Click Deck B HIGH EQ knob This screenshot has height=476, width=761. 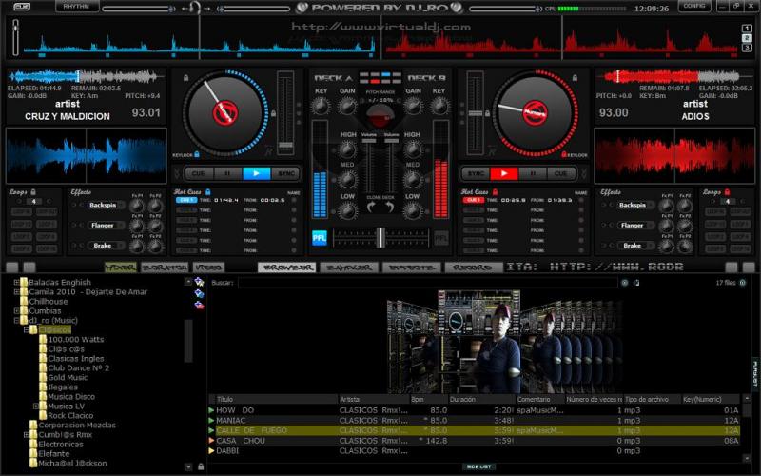tap(413, 149)
